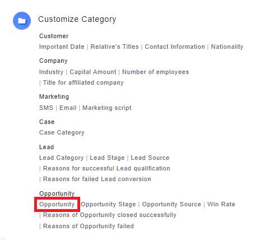Open Title for affiliated company
Viewport: 259px width, 240px height.
click(x=83, y=82)
